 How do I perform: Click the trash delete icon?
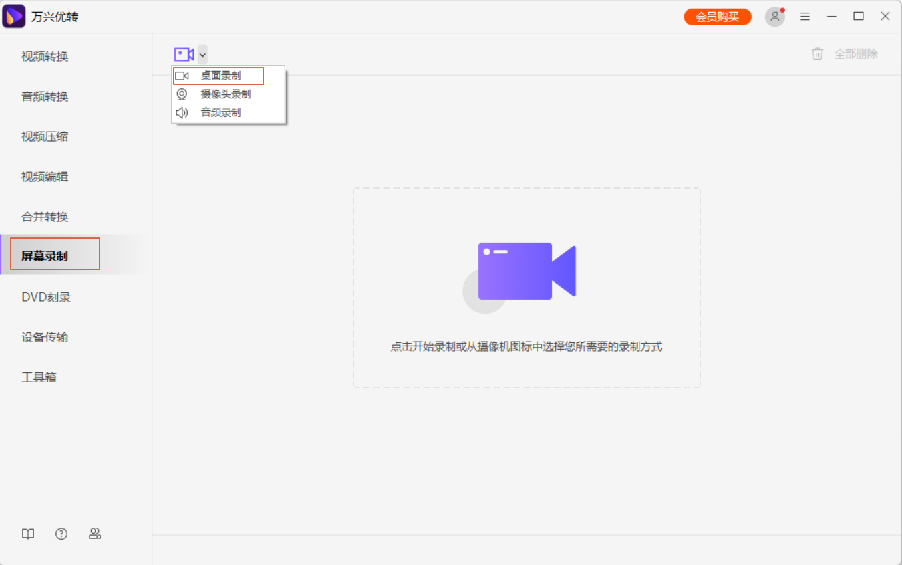tap(817, 54)
